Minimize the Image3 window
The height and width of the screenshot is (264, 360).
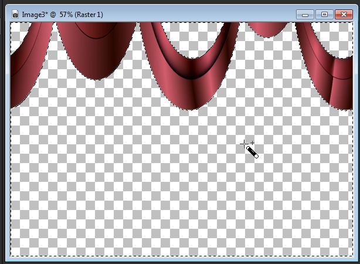(305, 15)
